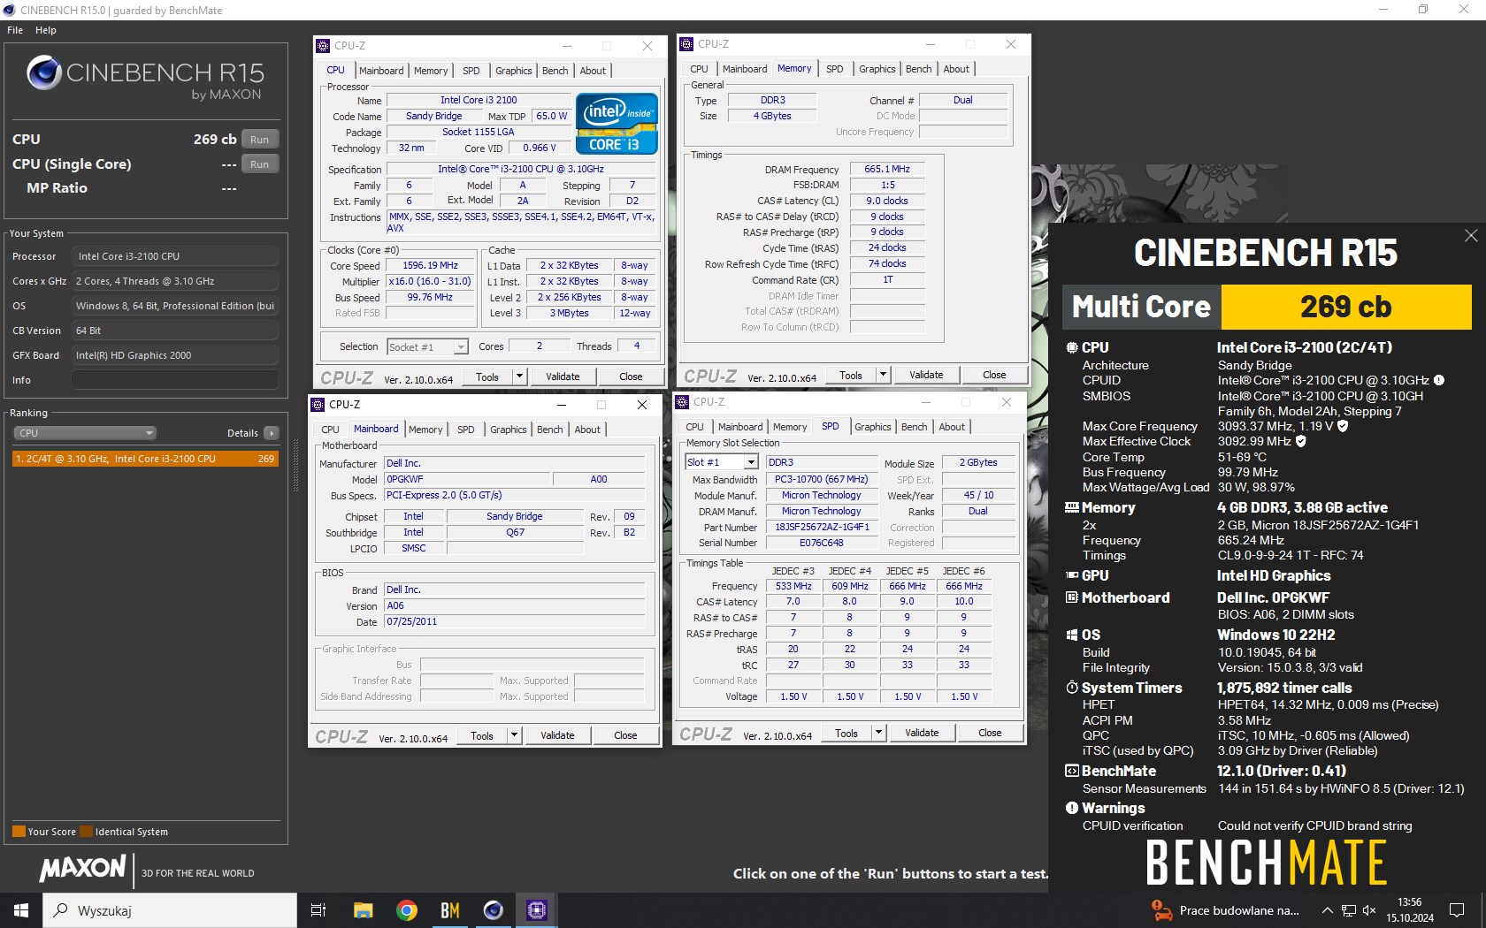
Task: Open BenchMate from the taskbar
Action: (450, 910)
